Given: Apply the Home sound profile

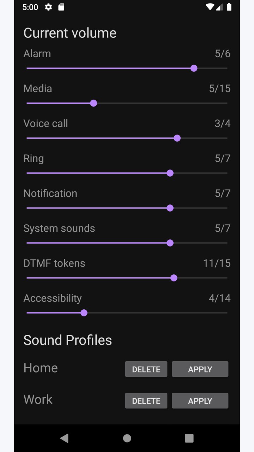Looking at the screenshot, I should [200, 369].
